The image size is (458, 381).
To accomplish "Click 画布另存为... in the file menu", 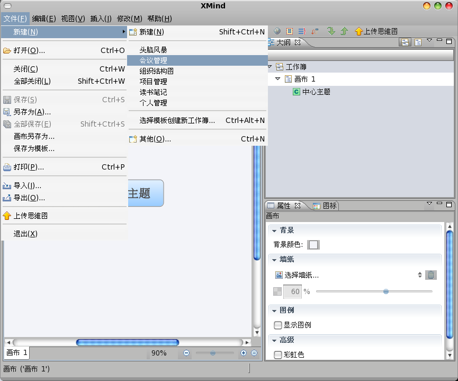I will coord(64,137).
